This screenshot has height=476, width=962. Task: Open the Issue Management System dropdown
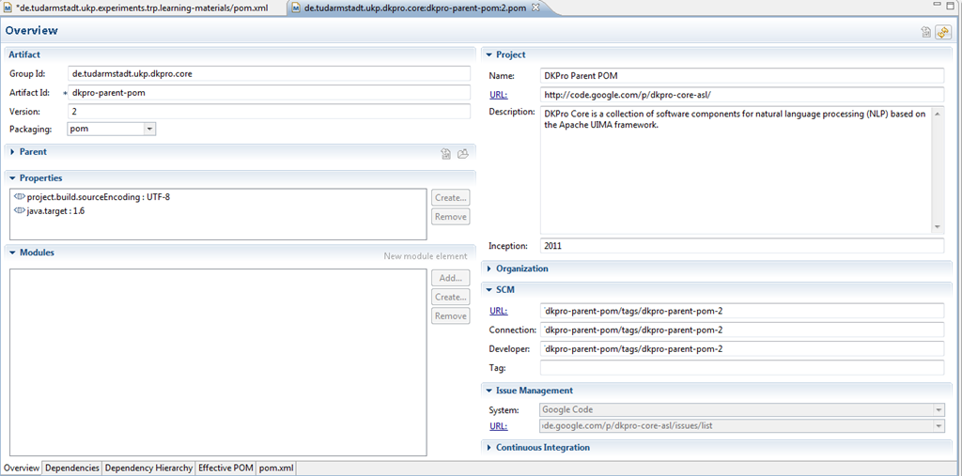click(938, 409)
